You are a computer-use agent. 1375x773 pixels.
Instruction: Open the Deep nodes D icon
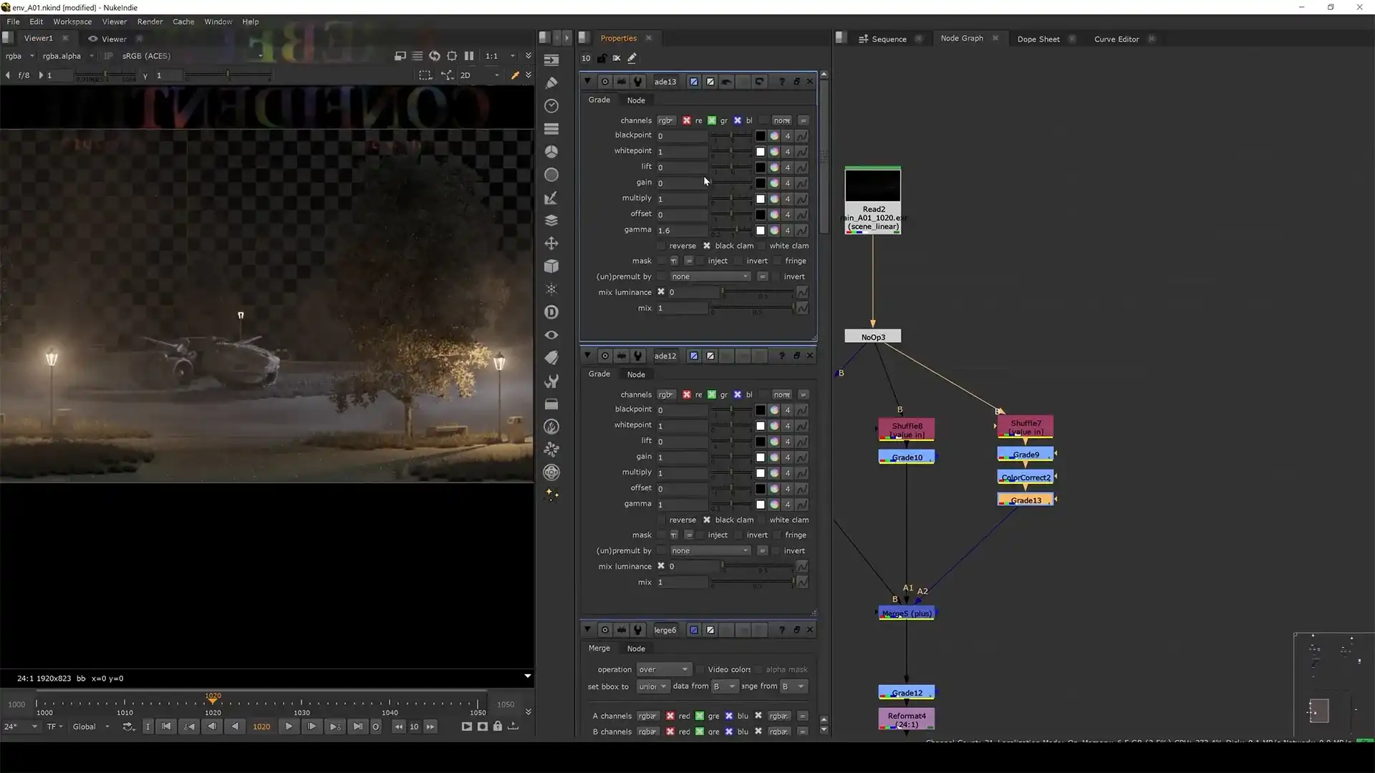click(551, 312)
